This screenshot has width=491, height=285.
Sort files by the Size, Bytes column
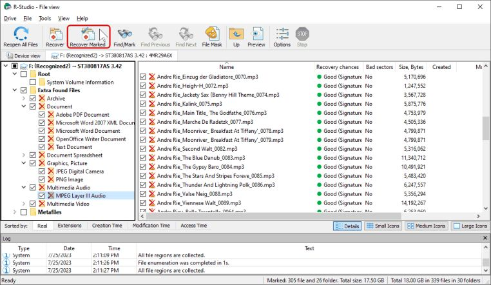[x=411, y=67]
